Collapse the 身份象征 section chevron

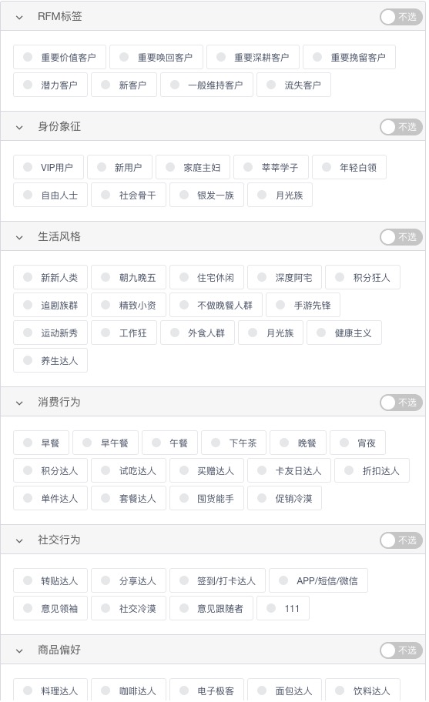tap(19, 127)
